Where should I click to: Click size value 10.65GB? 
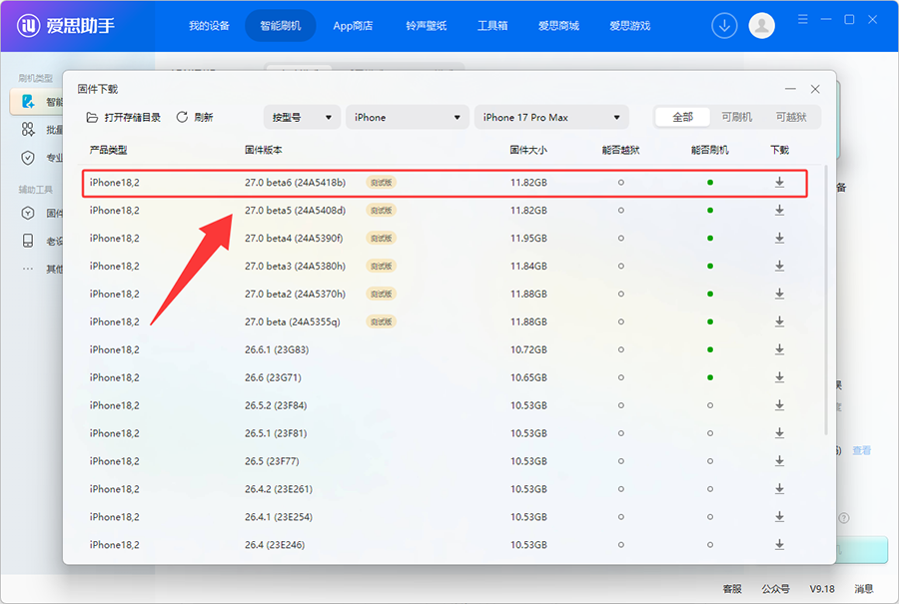(x=528, y=377)
